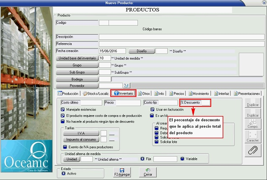Enable Exento de IVA para productores

click(x=65, y=147)
